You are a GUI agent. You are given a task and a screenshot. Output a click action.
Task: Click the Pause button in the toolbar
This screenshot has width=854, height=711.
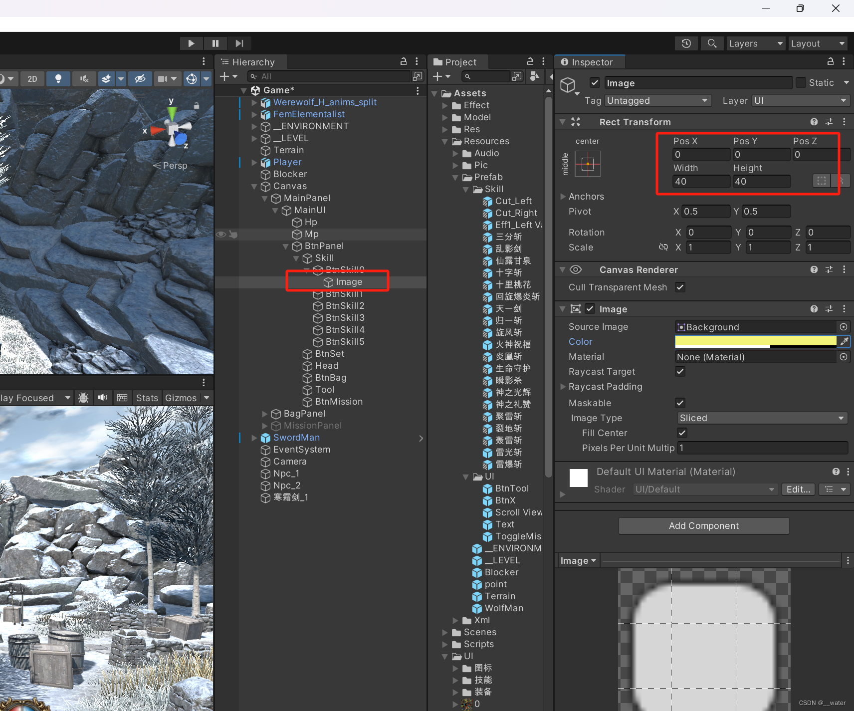[x=215, y=43]
